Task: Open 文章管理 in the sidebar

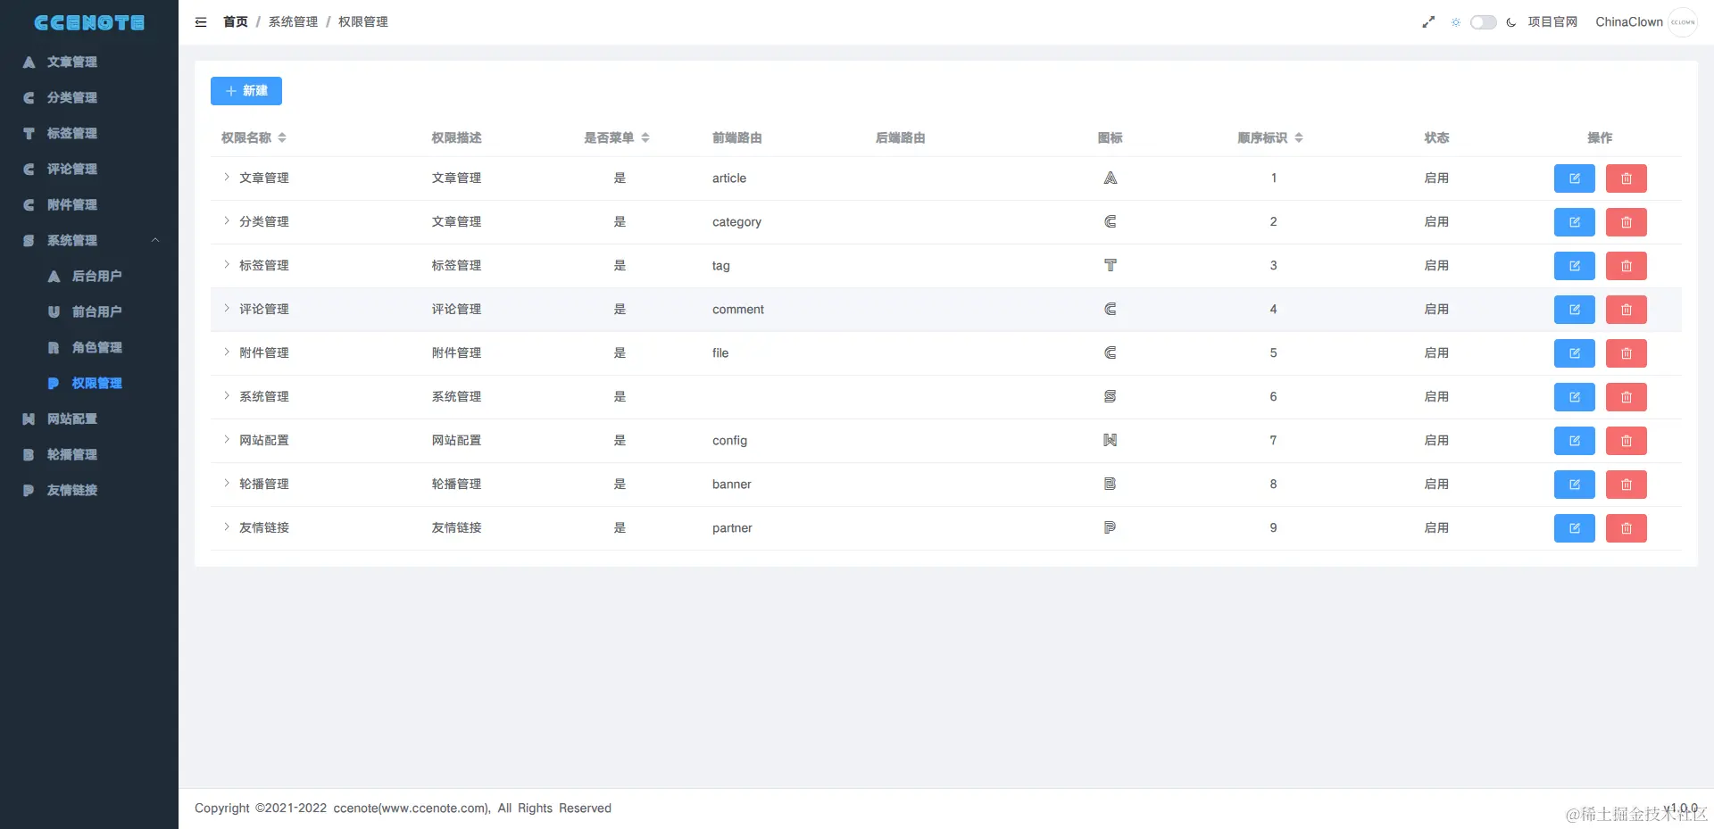Action: [x=89, y=62]
